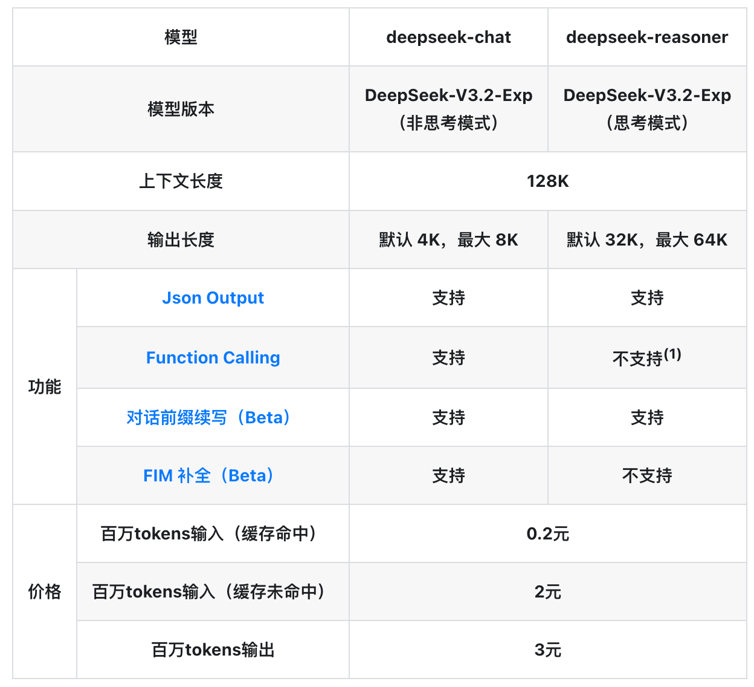The height and width of the screenshot is (687, 754).
Task: Click deepseek-chat 支持 in Json Output row
Action: (448, 298)
